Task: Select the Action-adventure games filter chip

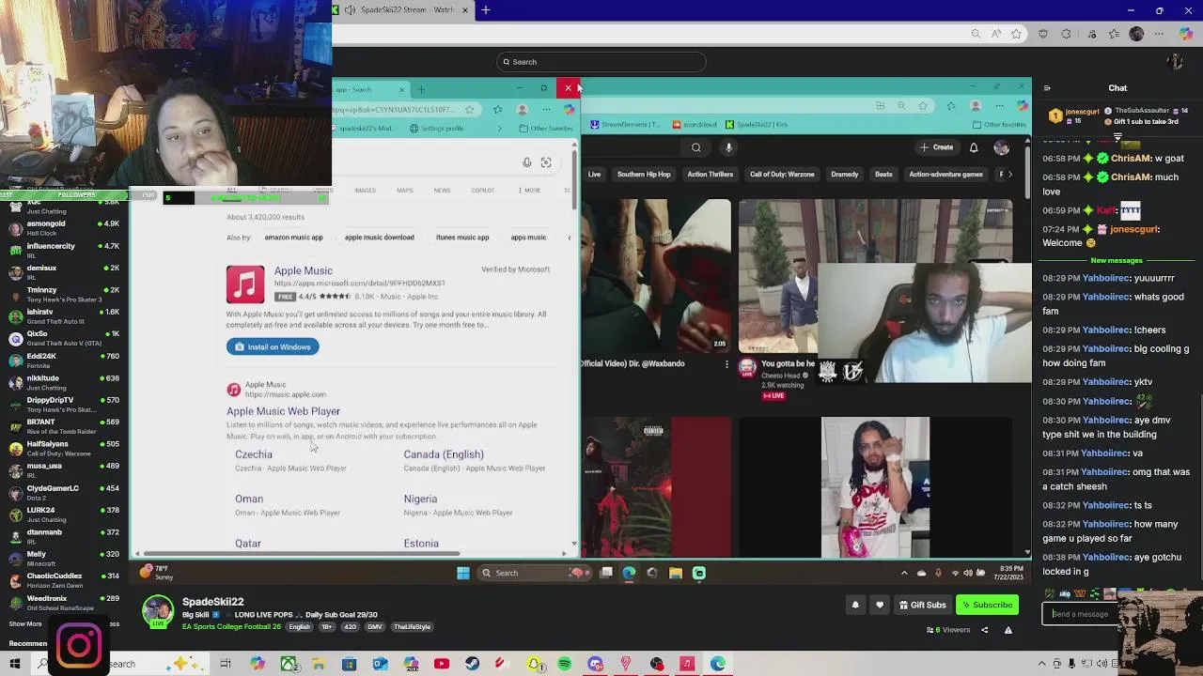Action: tap(945, 175)
